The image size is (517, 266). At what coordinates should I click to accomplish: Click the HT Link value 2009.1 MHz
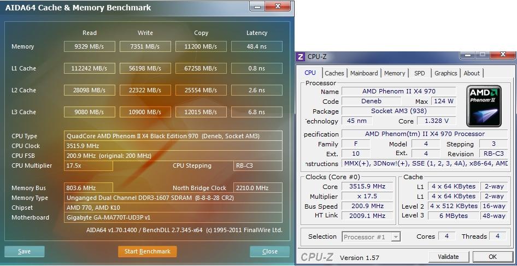(x=368, y=216)
